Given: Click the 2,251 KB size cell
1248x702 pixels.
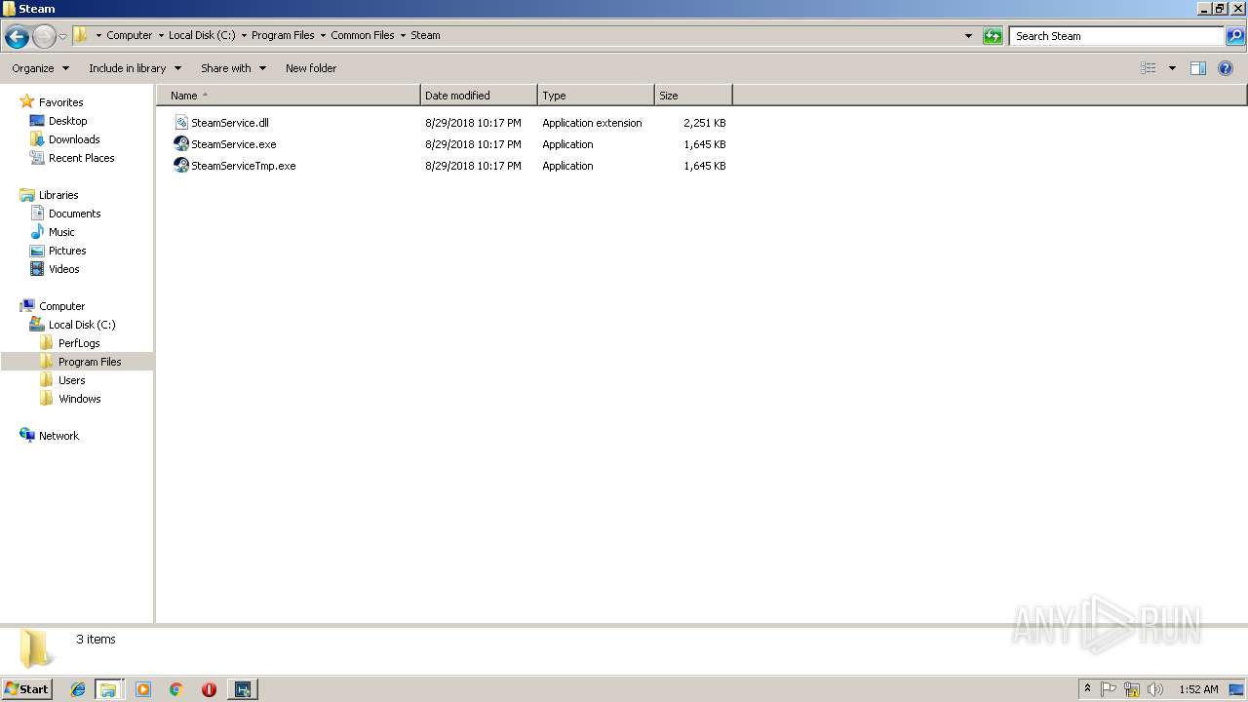Looking at the screenshot, I should point(704,123).
